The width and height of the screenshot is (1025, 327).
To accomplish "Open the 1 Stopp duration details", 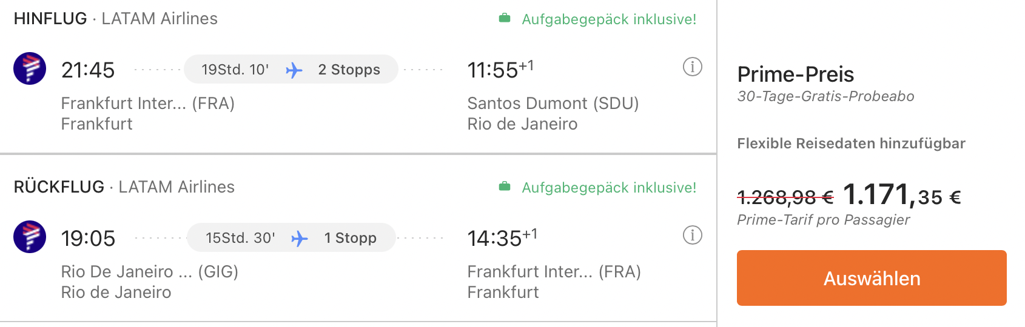I will click(x=291, y=237).
